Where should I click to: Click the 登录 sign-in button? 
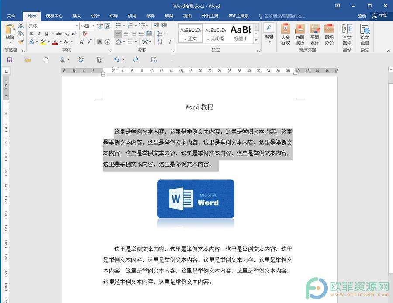click(x=362, y=16)
